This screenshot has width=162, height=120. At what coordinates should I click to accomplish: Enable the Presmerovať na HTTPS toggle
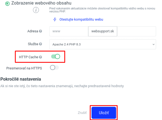tap(54, 68)
